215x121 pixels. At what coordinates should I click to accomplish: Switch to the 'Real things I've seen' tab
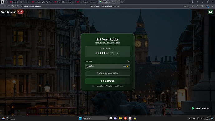click(x=87, y=2)
